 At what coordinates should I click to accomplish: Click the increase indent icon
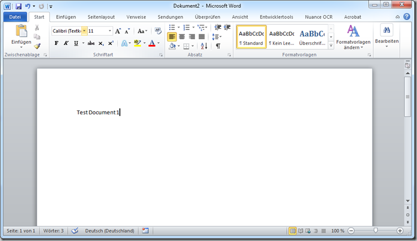pos(227,27)
